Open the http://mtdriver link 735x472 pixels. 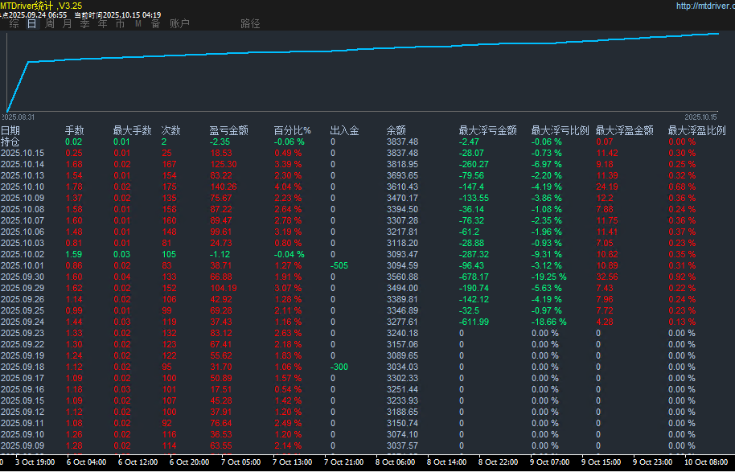(705, 6)
